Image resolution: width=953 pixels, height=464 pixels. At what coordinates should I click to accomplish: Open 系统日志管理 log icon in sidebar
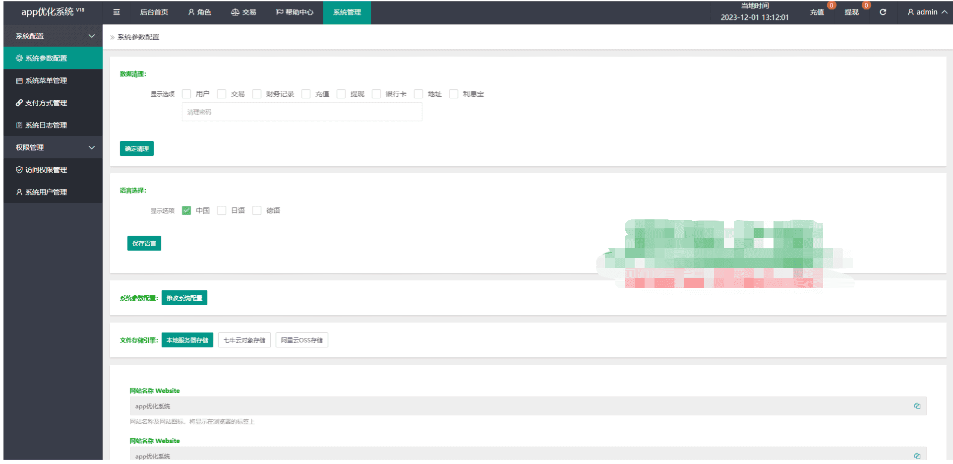(19, 125)
